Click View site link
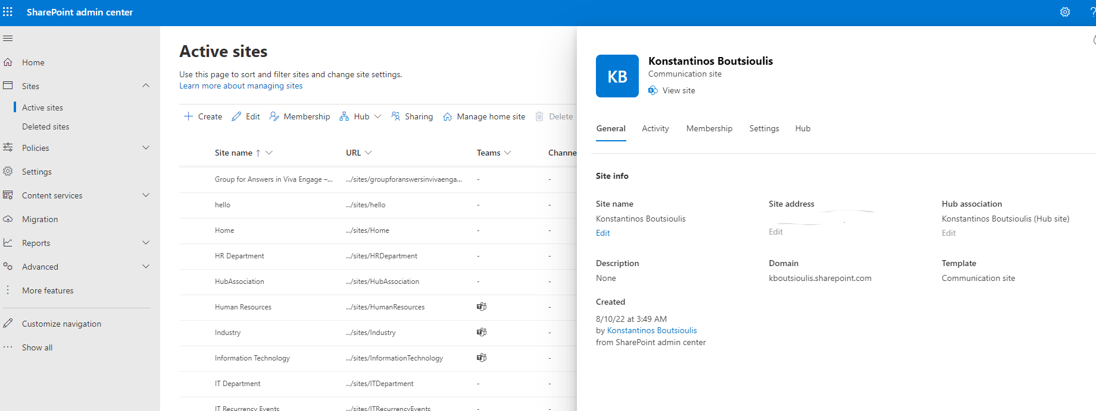The image size is (1096, 411). tap(679, 90)
